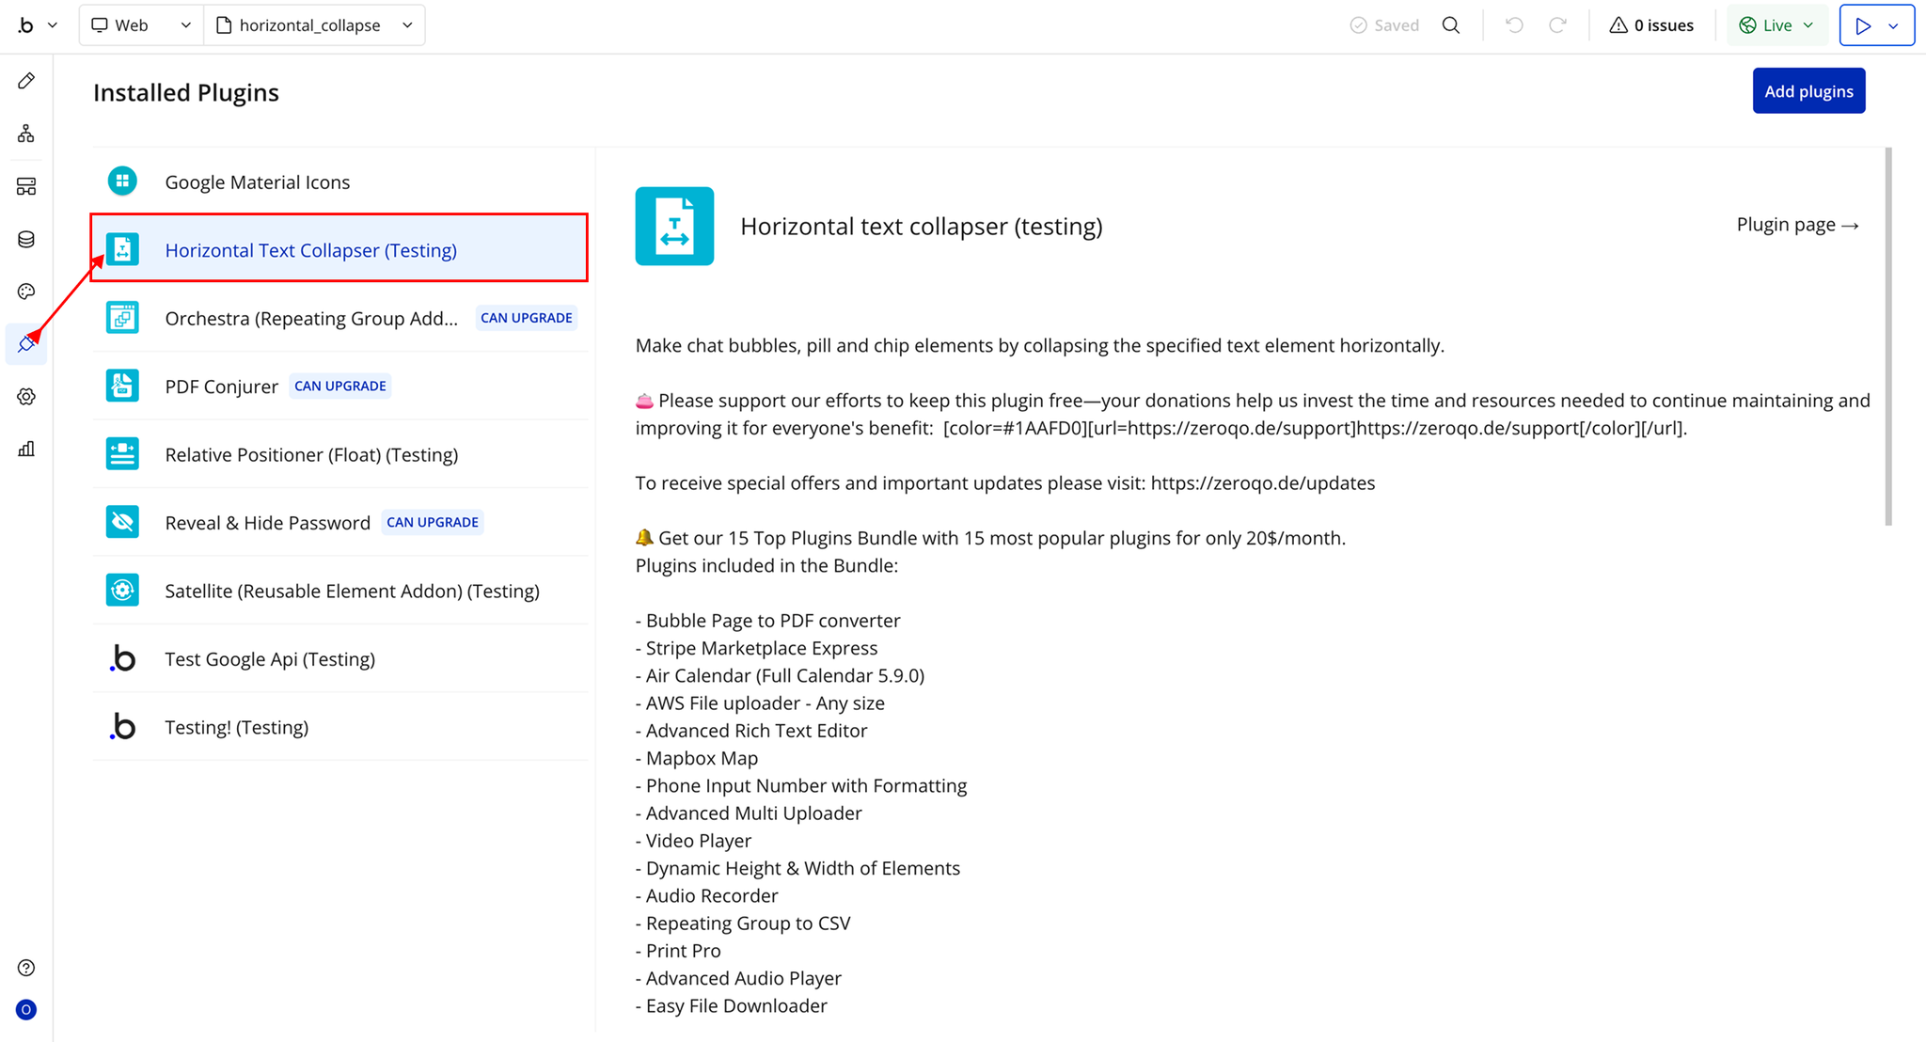Expand the Live version dropdown
Screen dimensions: 1926x1042
(1776, 25)
